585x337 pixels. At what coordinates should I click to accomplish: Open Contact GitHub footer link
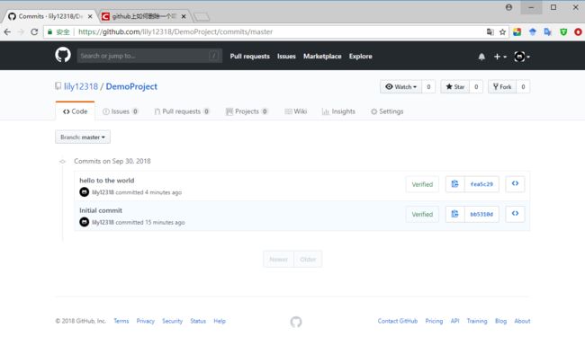pyautogui.click(x=397, y=321)
